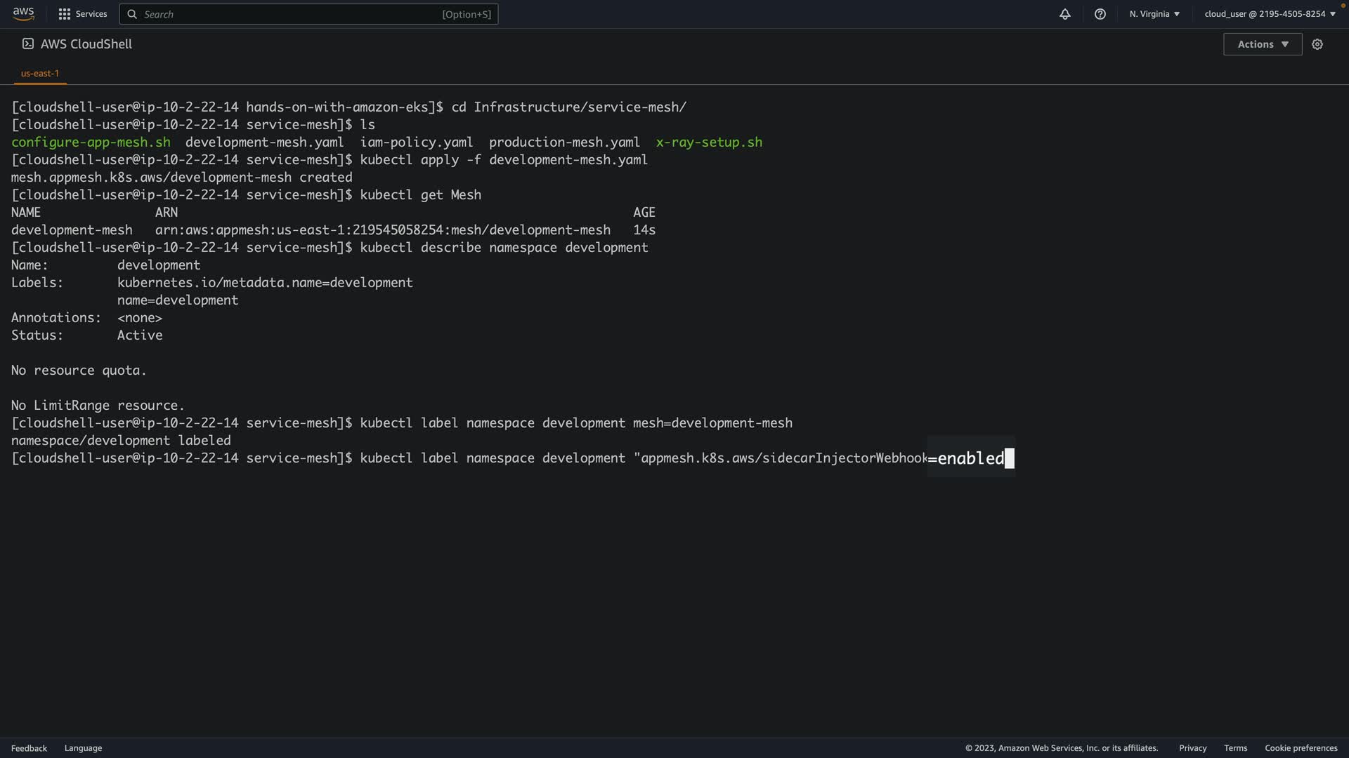Click the magnifier icon in search bar

(132, 14)
